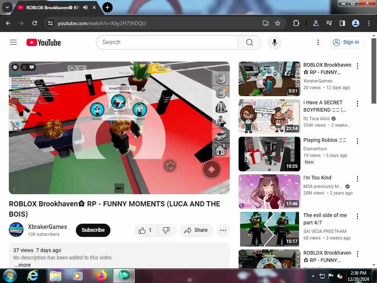The width and height of the screenshot is (377, 283).
Task: Open the browser extensions menu
Action: [296, 23]
